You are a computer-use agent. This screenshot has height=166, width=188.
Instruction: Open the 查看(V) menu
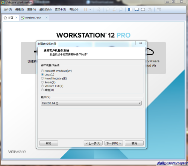pyautogui.click(x=32, y=9)
